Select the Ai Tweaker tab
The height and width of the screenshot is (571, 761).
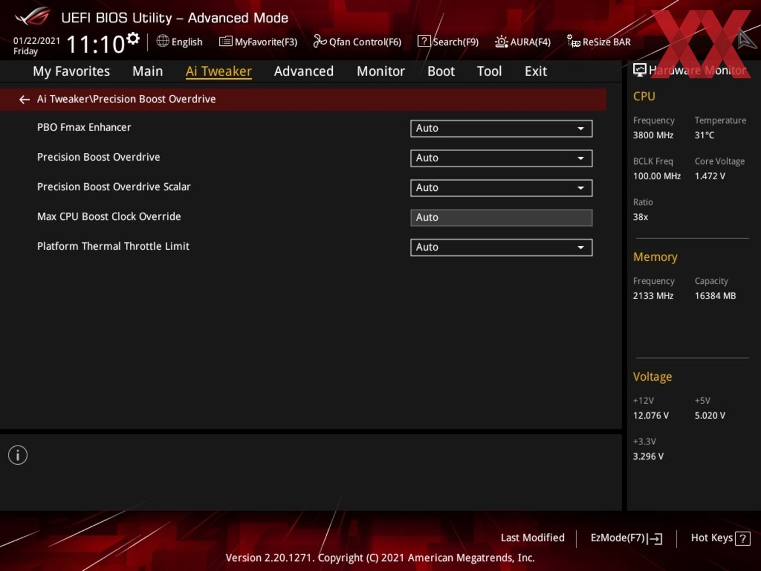(219, 71)
